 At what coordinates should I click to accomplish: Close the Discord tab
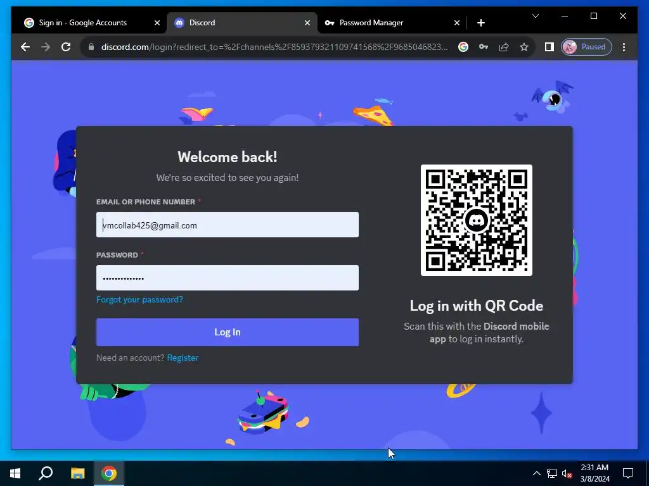pos(307,23)
